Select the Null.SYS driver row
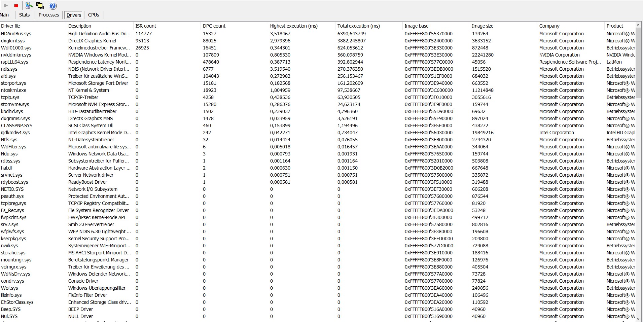 (x=318, y=316)
